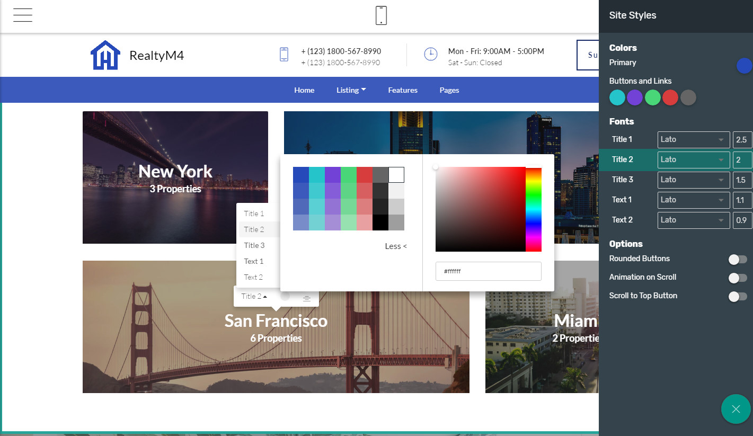
Task: Select Home in the navigation bar
Action: (304, 90)
